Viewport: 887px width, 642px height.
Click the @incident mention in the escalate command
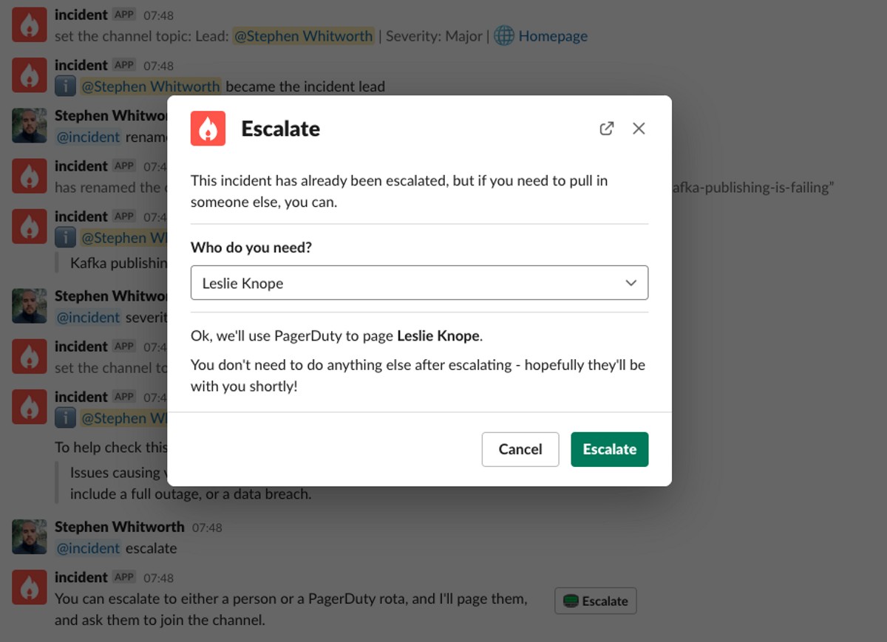coord(88,548)
